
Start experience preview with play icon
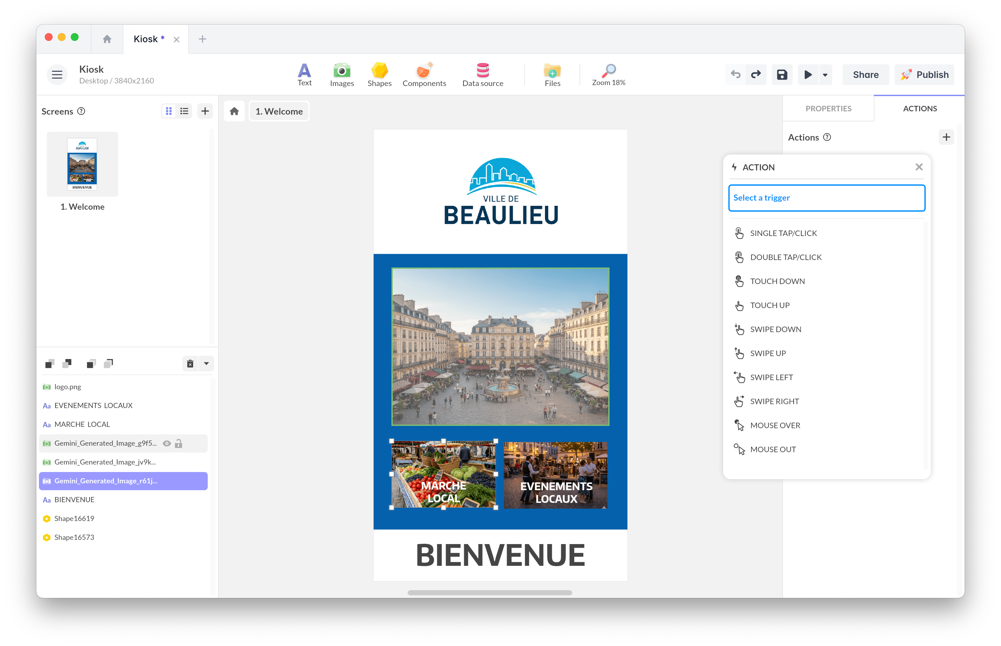[807, 74]
